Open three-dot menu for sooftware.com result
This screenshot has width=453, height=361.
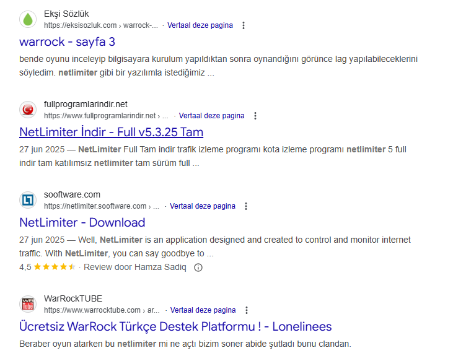point(246,206)
